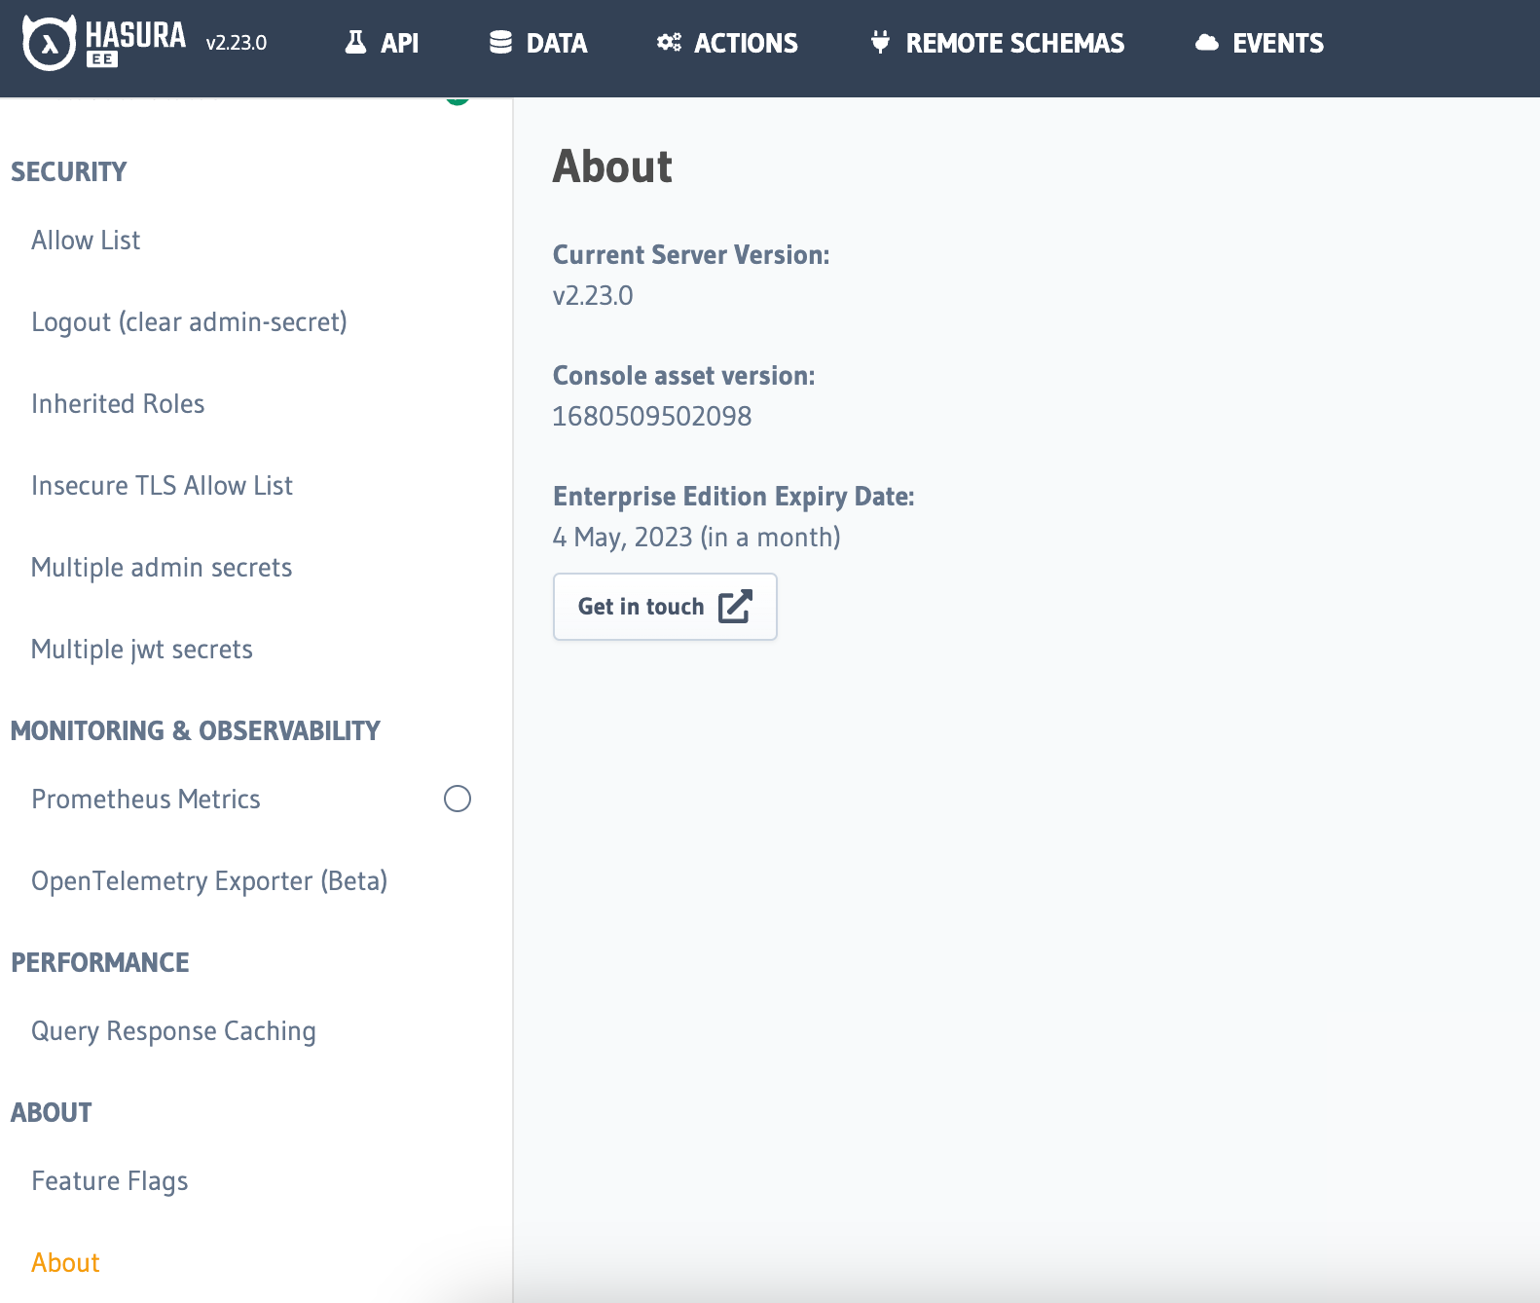
Task: Click the Events cloud icon
Action: [1206, 43]
